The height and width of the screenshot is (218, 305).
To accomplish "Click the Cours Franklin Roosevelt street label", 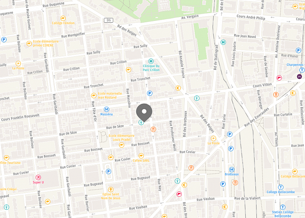I will click(20, 117).
